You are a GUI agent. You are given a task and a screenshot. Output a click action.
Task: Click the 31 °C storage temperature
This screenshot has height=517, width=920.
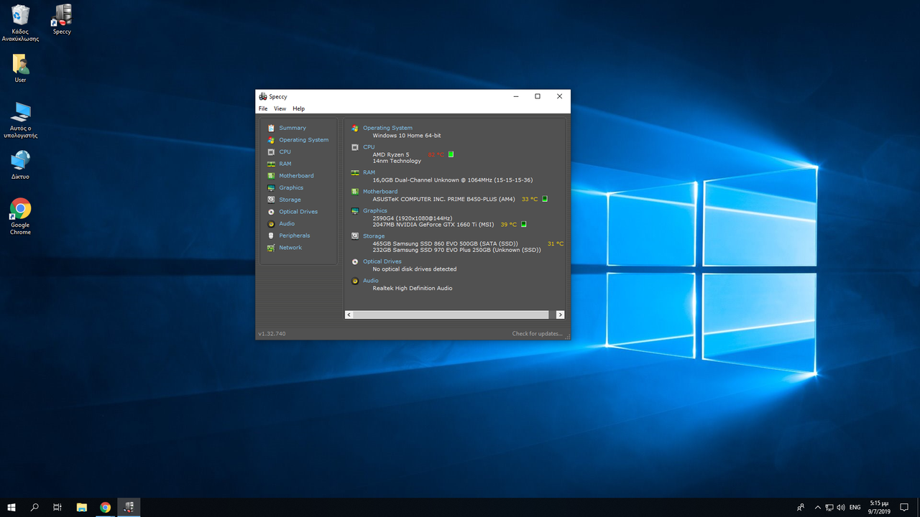556,243
